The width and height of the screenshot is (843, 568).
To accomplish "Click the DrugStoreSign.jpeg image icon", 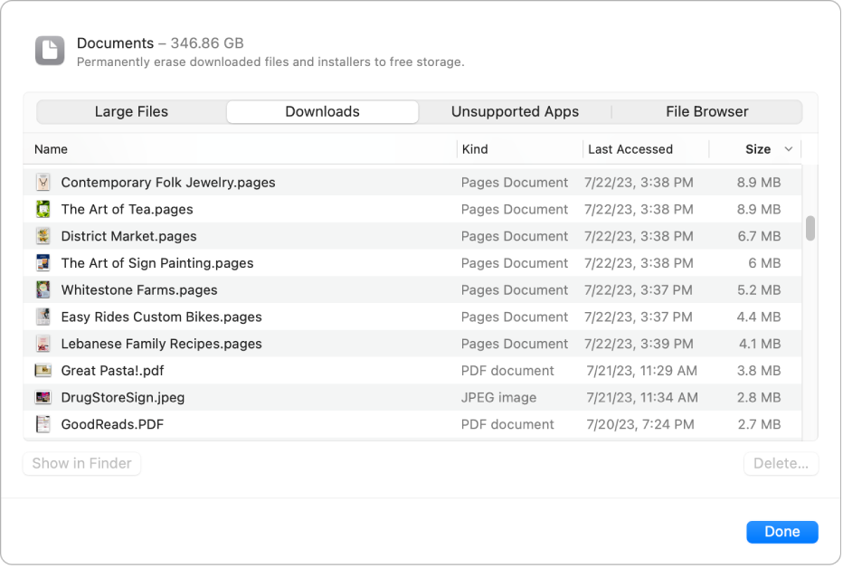I will click(42, 397).
